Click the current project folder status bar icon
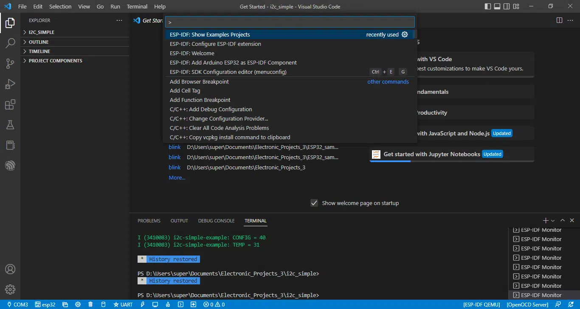580x309 pixels. [65, 304]
